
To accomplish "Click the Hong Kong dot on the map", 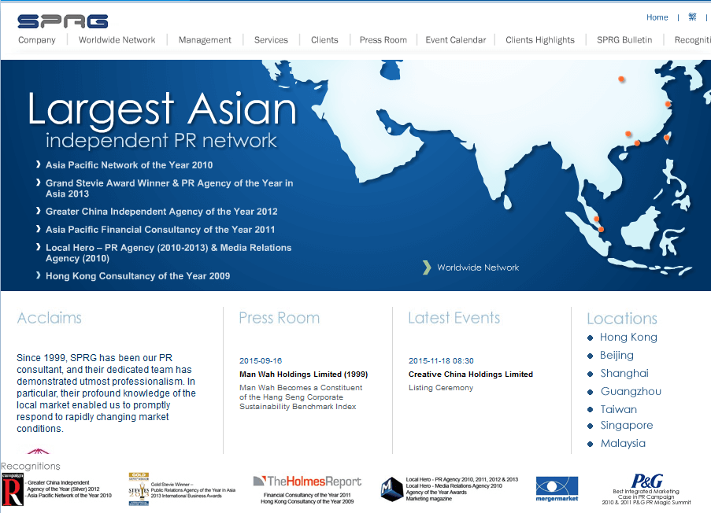I will pos(637,143).
